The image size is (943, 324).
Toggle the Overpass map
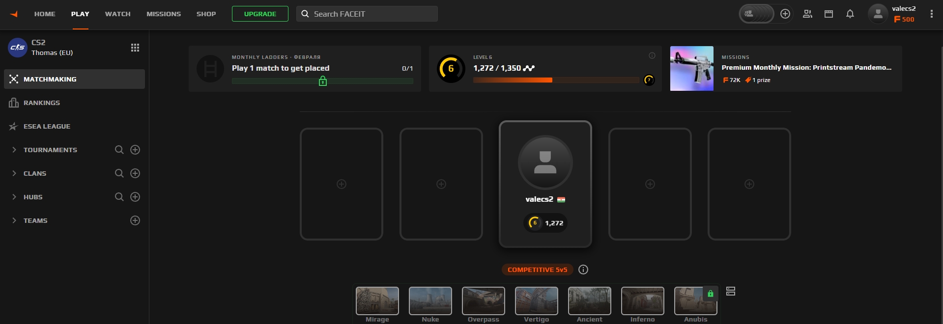coord(484,301)
